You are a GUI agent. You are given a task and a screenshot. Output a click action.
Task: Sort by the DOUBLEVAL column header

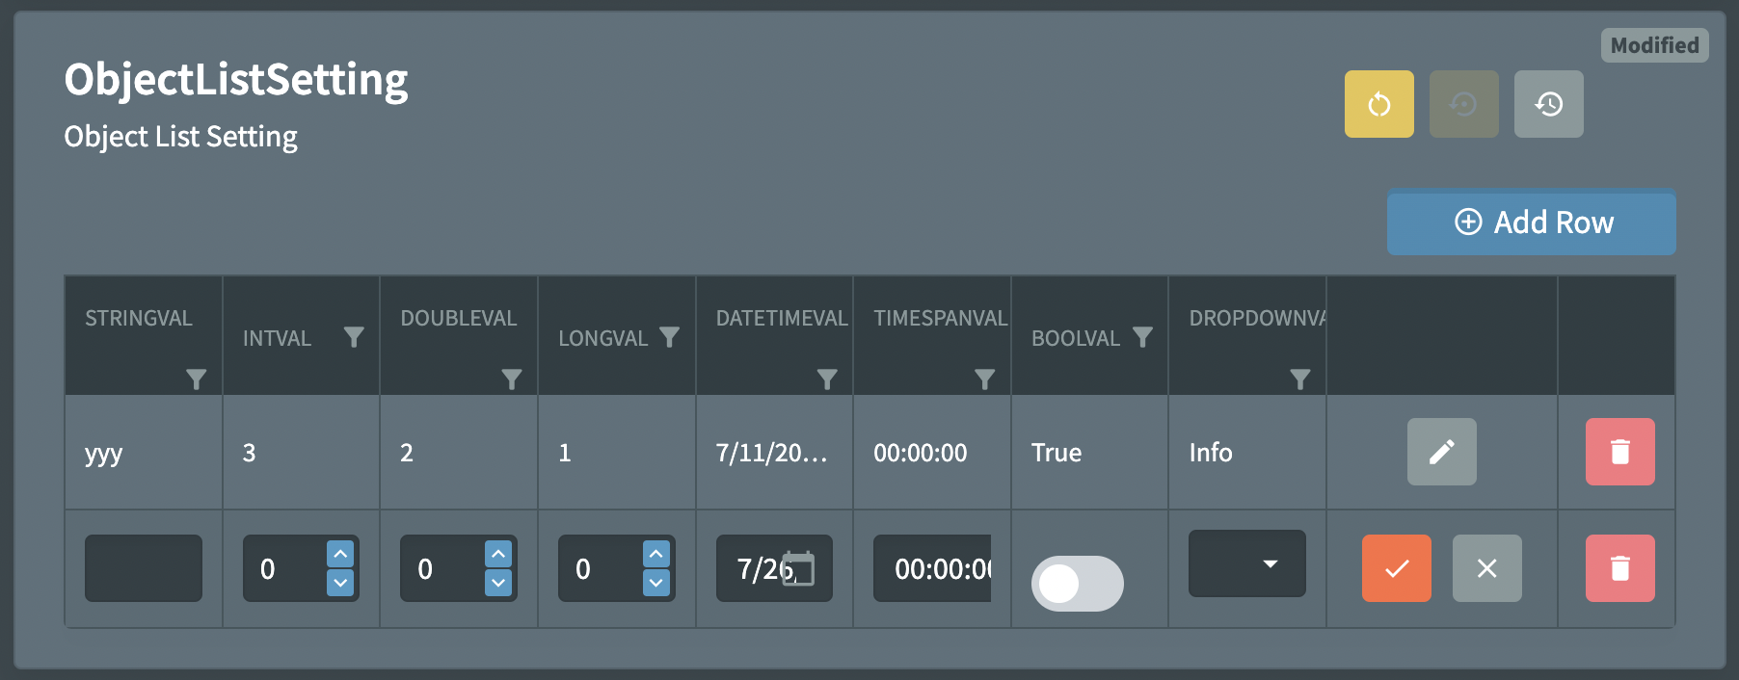[x=458, y=318]
